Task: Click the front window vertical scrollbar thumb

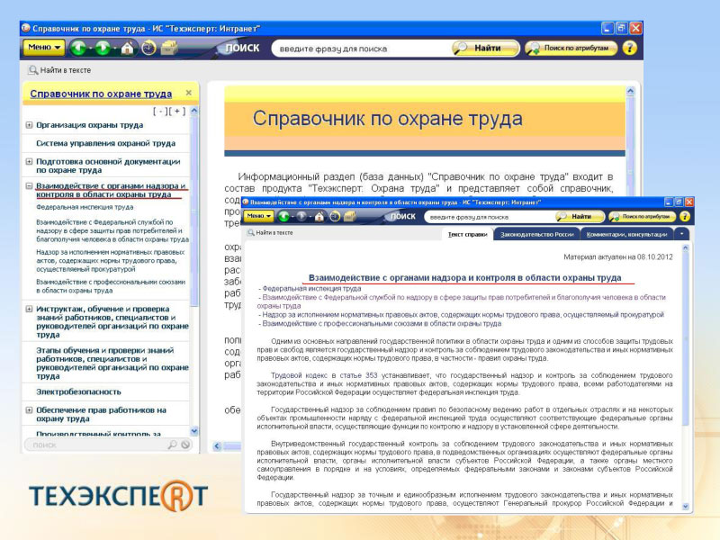Action: (685, 340)
